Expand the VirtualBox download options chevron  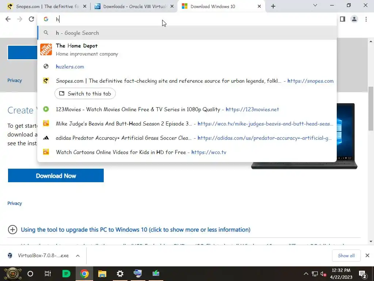(78, 256)
